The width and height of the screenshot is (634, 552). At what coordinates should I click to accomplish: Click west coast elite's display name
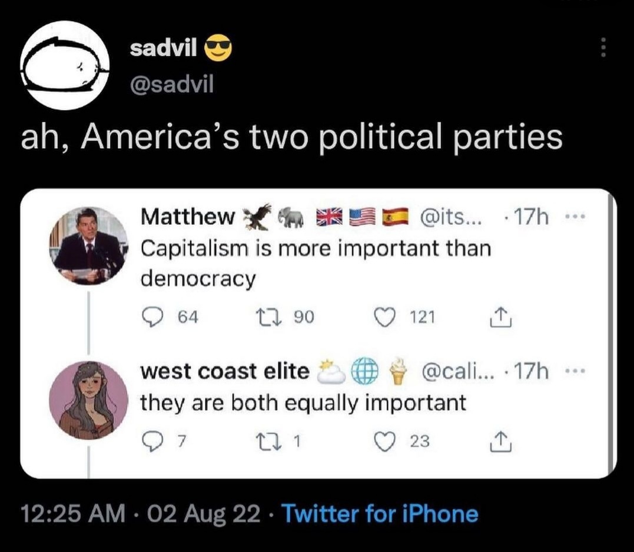[x=225, y=372]
